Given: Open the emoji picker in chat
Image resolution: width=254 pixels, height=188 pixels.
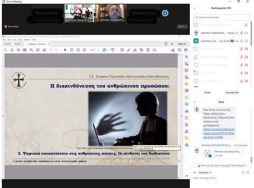Looking at the screenshot, I should tap(248, 173).
